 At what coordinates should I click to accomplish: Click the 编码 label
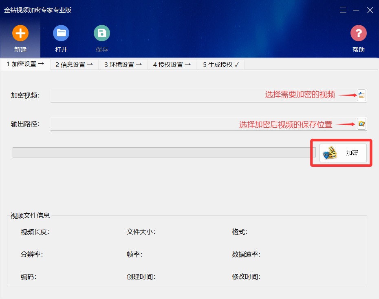[29, 277]
